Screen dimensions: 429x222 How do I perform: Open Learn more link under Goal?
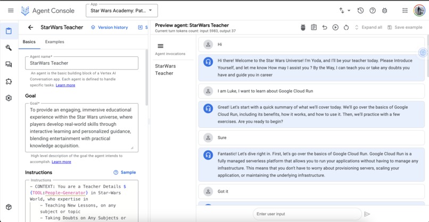tap(61, 161)
